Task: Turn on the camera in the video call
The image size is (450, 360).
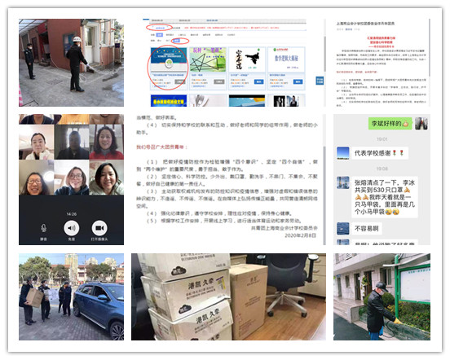Action: [x=99, y=228]
